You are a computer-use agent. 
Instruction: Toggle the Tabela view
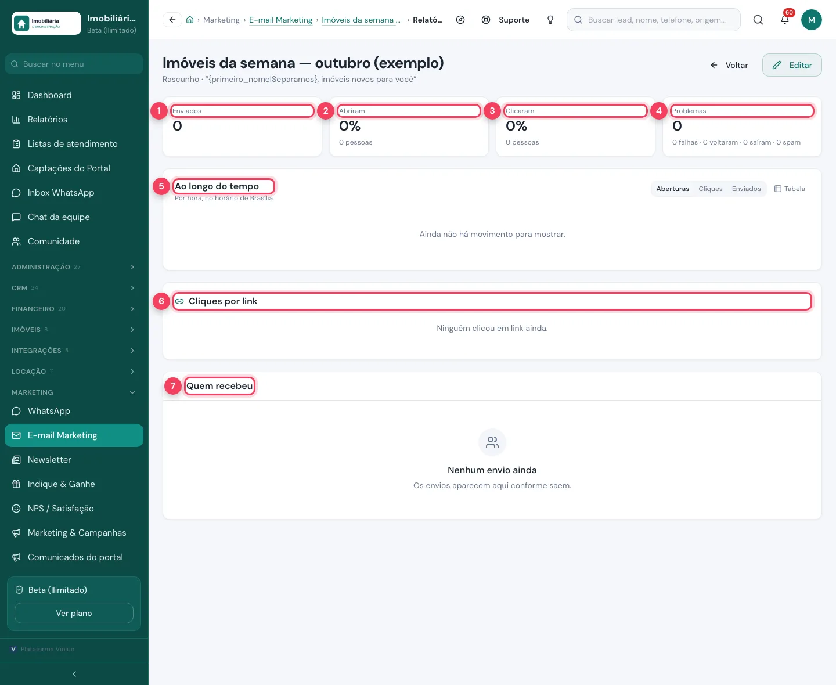pyautogui.click(x=790, y=189)
